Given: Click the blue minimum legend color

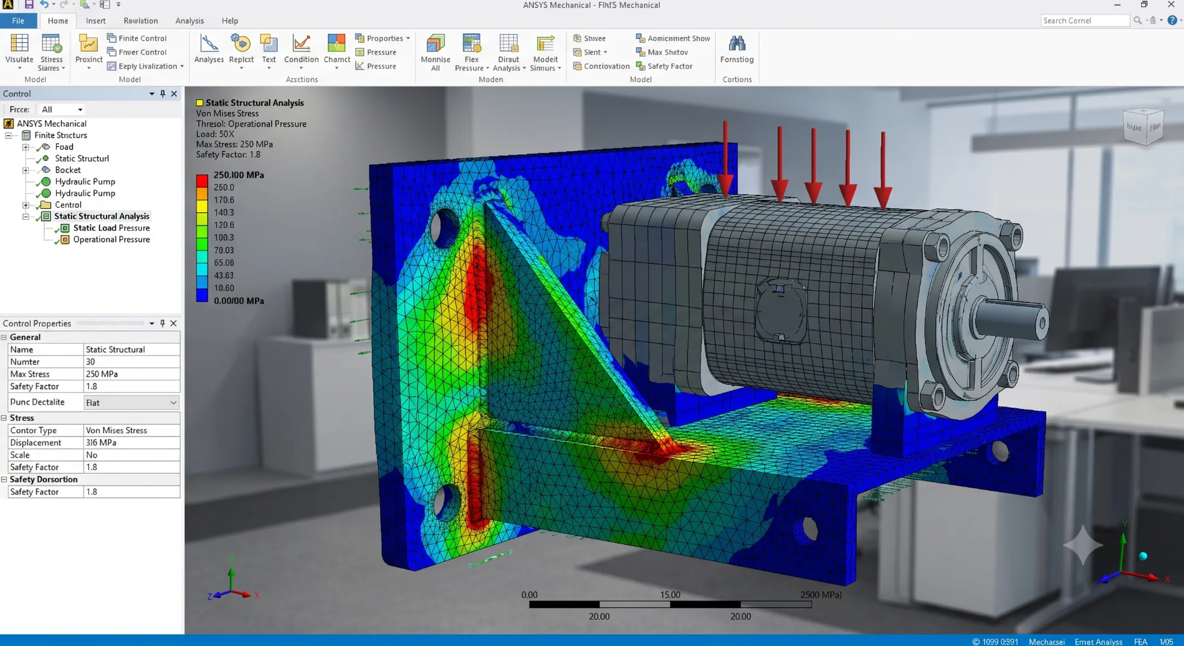Looking at the screenshot, I should (x=202, y=296).
